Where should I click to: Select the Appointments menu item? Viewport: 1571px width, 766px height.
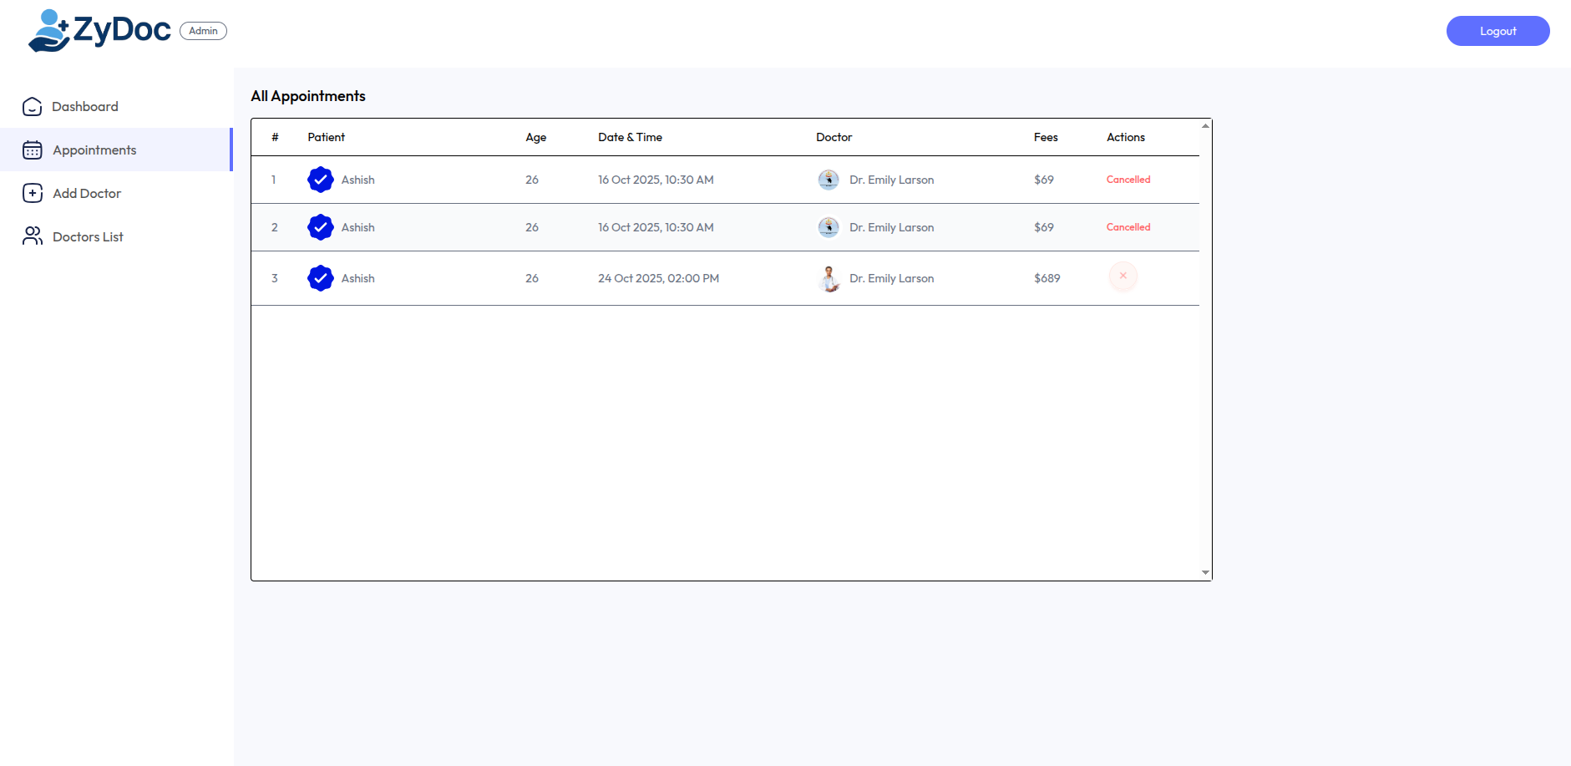pos(94,150)
